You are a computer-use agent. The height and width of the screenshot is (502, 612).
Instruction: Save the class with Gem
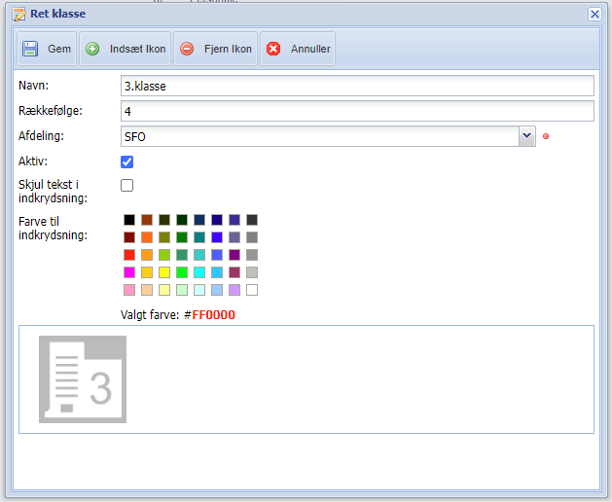coord(46,49)
